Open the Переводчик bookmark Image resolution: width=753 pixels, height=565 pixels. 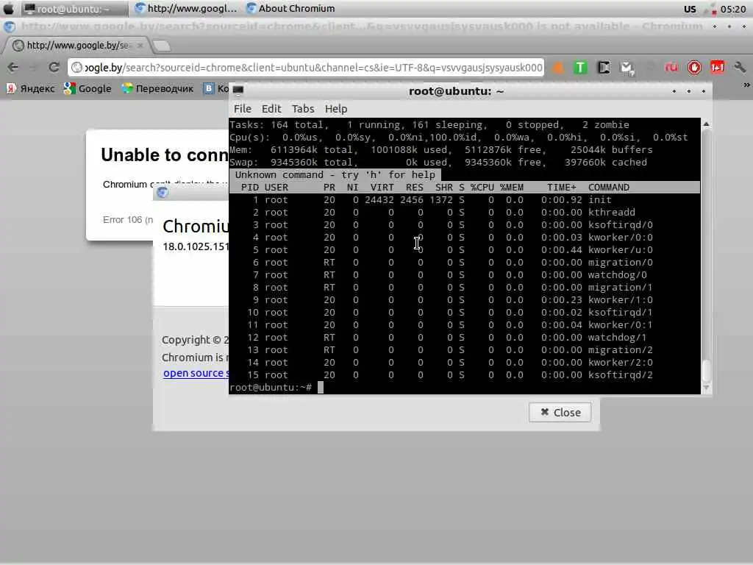pyautogui.click(x=157, y=88)
